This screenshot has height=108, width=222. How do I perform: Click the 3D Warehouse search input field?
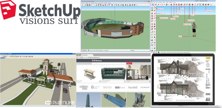109,63
